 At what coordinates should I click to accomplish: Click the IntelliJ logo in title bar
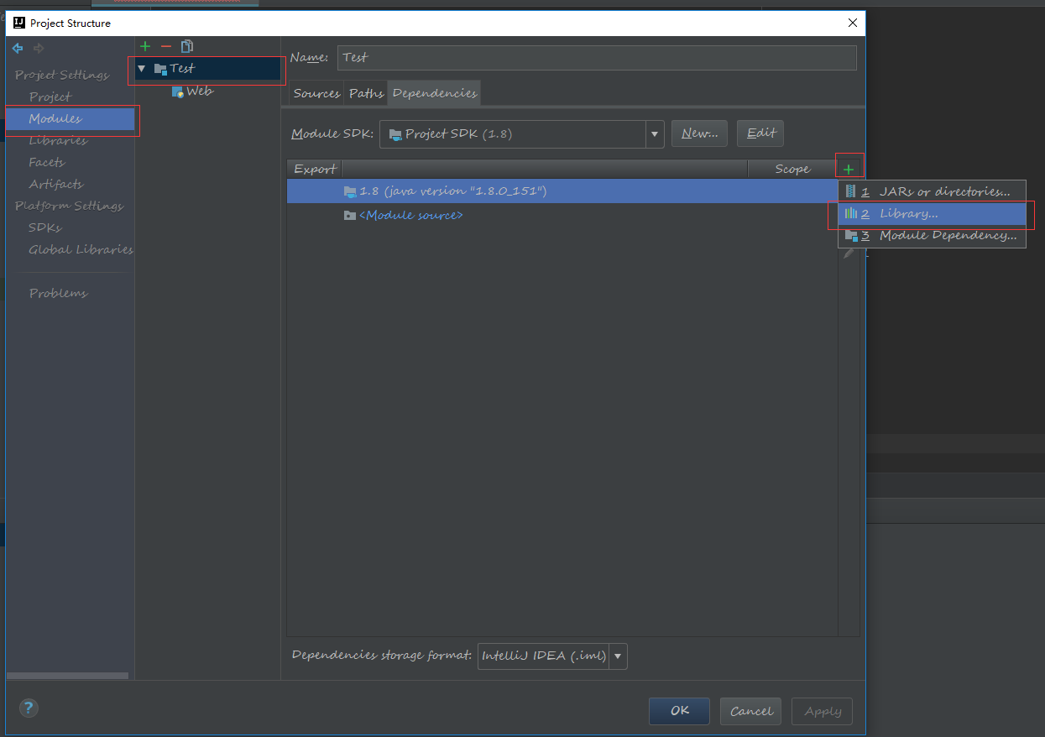coord(19,23)
